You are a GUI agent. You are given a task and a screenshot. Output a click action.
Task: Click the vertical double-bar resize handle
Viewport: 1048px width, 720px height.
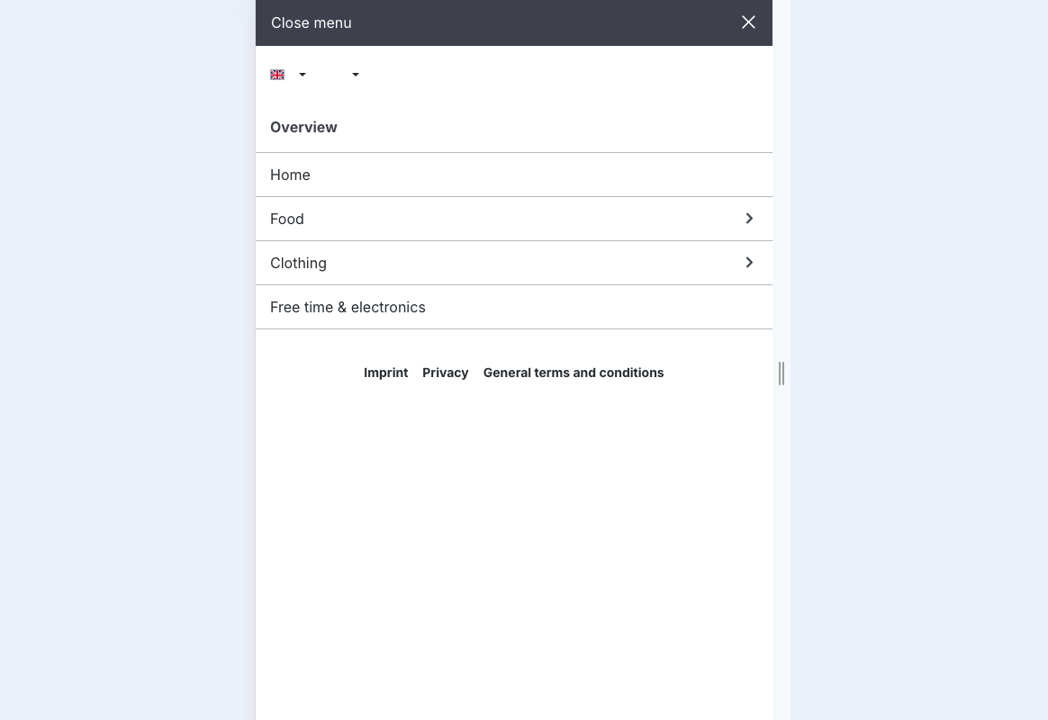[781, 373]
